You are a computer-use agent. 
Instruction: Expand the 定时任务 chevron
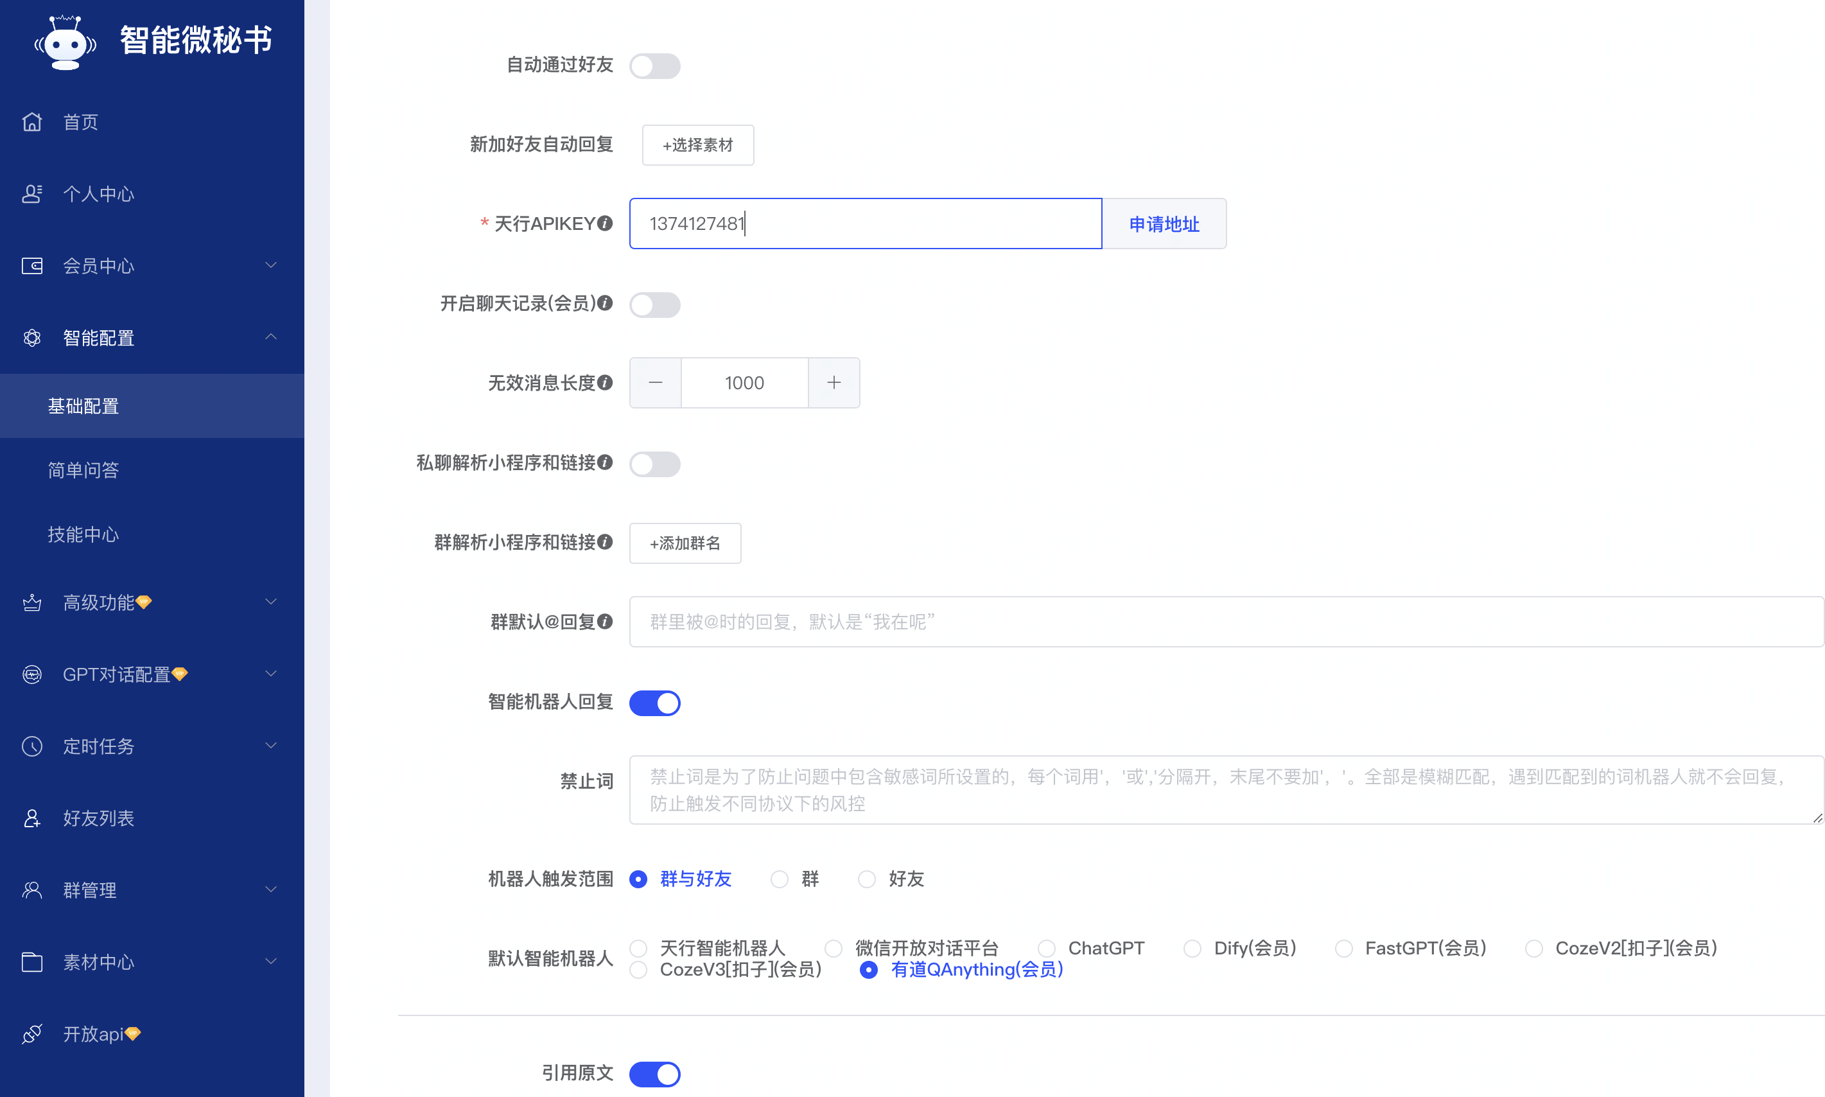click(x=271, y=745)
